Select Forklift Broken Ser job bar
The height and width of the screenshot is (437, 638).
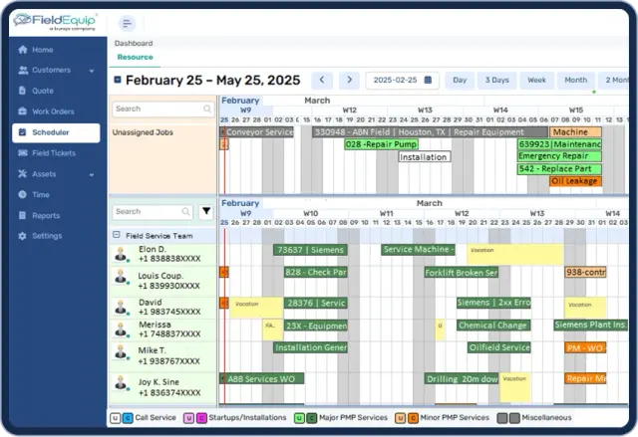462,273
